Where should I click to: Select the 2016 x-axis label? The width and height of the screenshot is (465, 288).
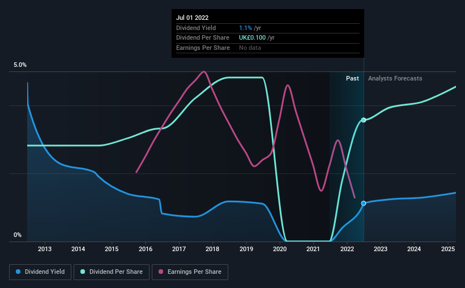point(146,249)
